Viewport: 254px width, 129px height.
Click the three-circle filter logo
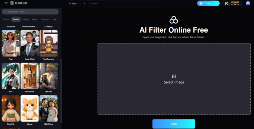tap(174, 20)
